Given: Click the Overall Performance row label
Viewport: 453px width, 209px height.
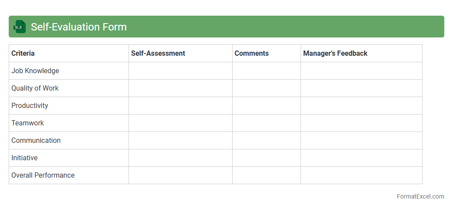Looking at the screenshot, I should coord(43,175).
